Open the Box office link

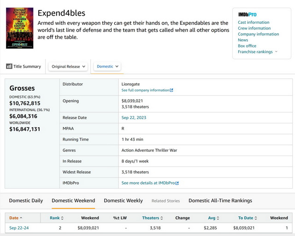pos(247,46)
